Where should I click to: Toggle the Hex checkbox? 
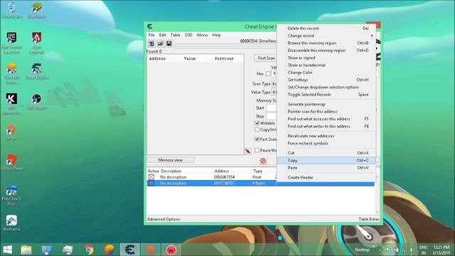point(268,74)
